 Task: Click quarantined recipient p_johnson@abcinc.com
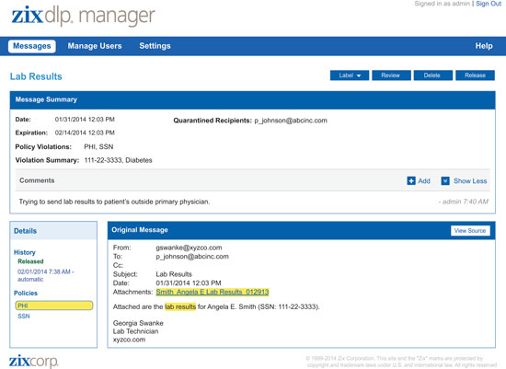291,121
